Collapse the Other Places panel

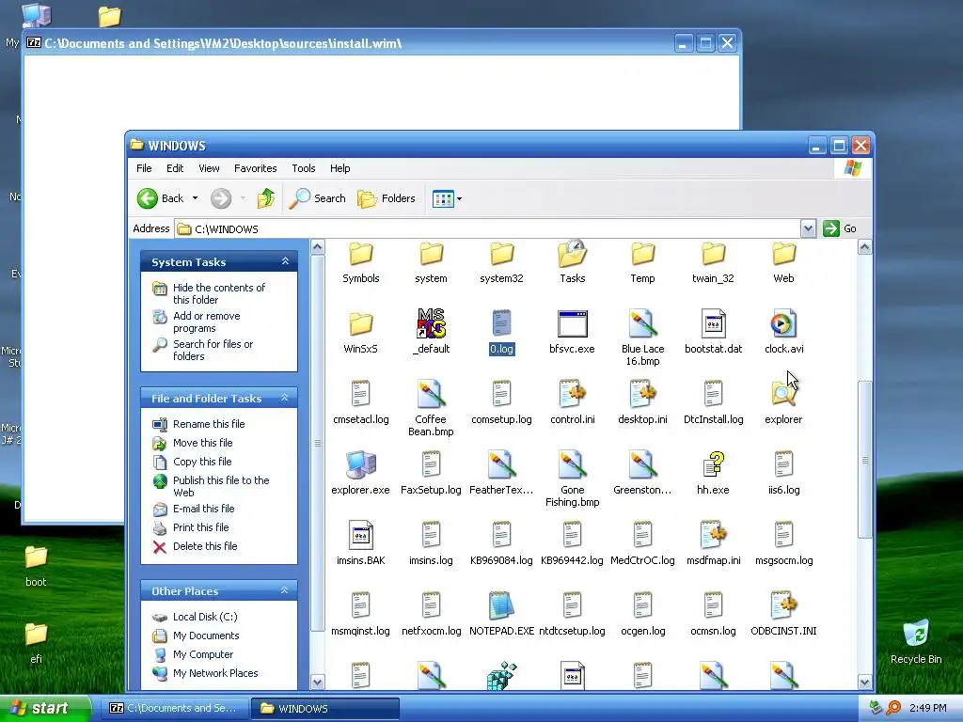[285, 590]
